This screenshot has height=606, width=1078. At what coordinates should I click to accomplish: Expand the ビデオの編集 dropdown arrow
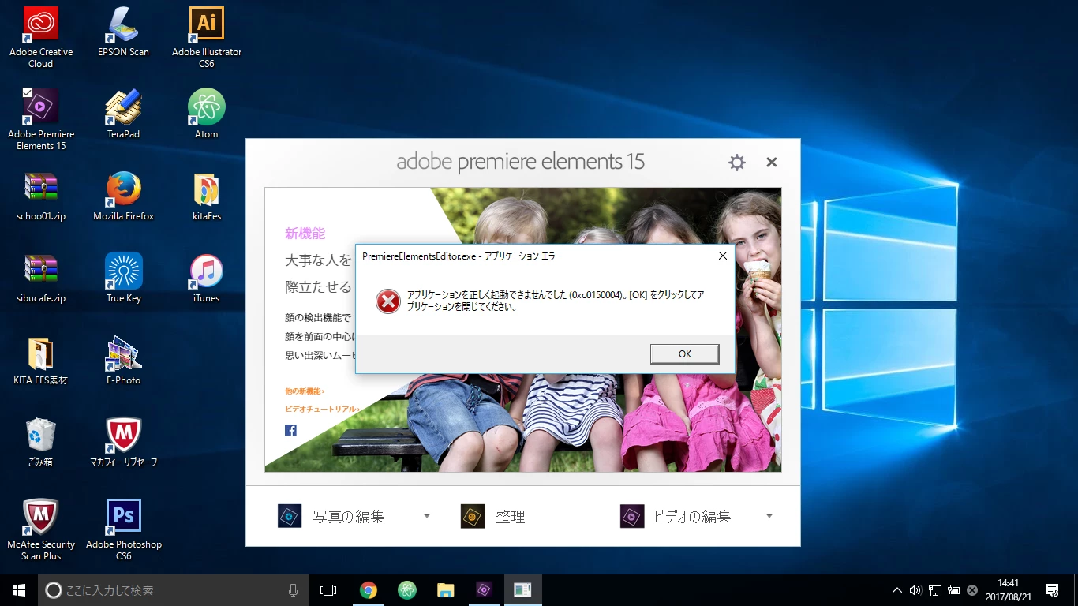(x=769, y=516)
